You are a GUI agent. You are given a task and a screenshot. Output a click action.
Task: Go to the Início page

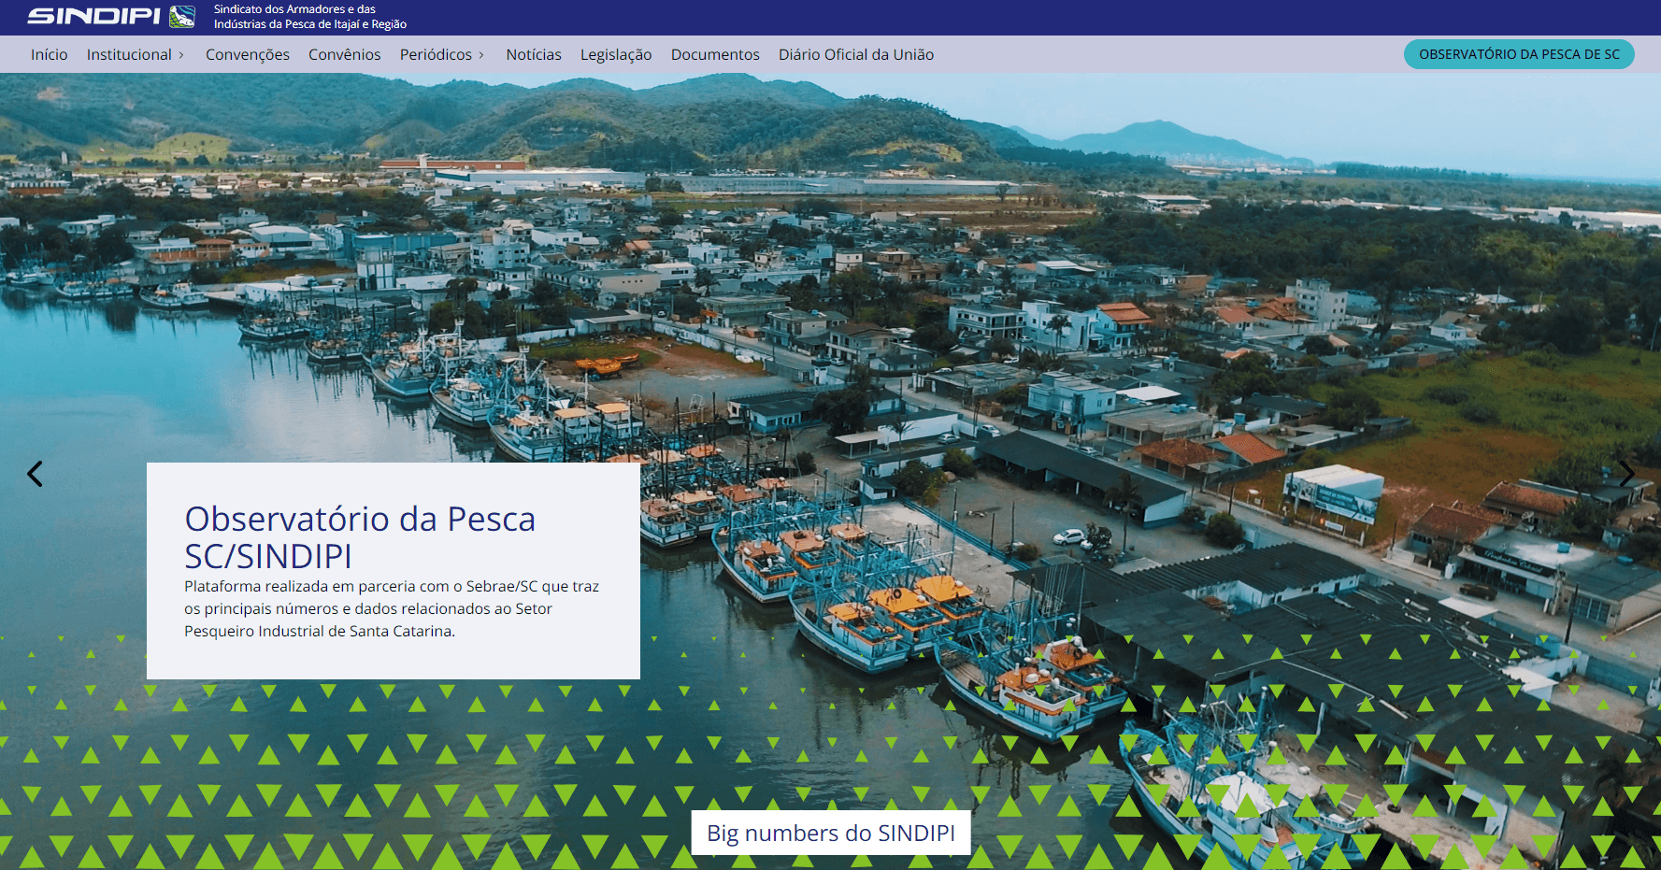49,55
